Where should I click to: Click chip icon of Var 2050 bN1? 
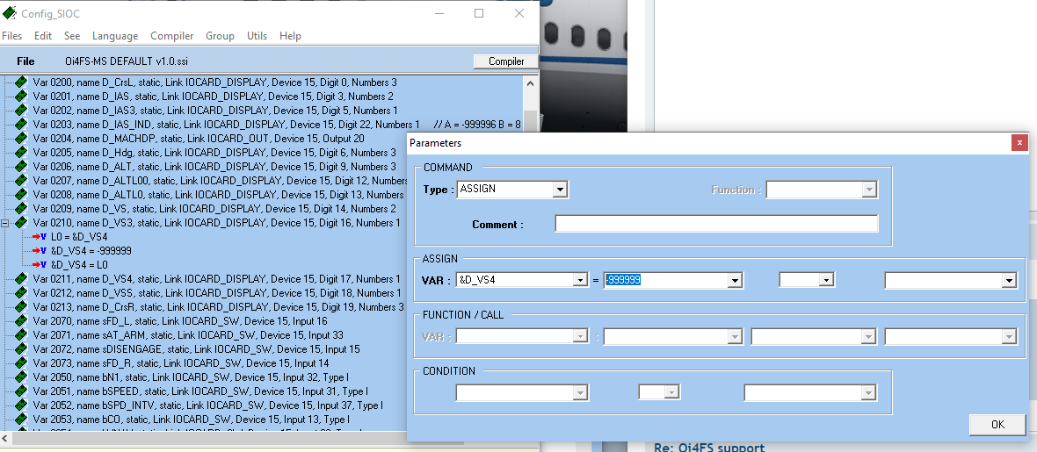point(22,377)
